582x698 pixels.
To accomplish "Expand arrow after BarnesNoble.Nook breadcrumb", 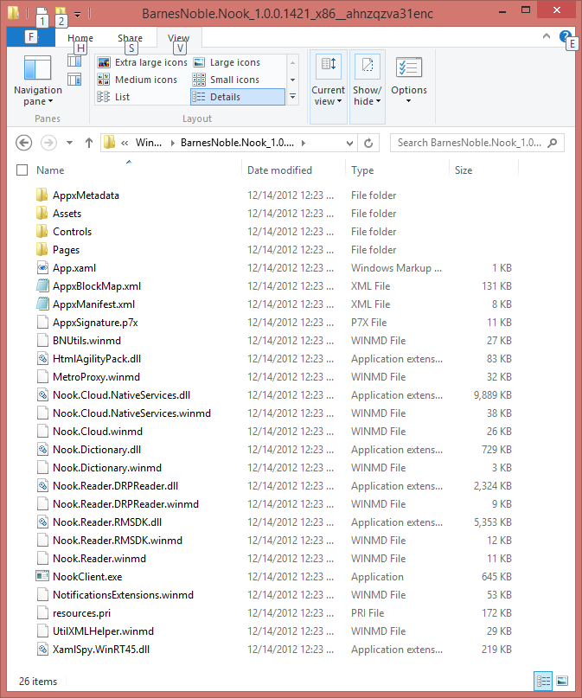I will coord(304,143).
